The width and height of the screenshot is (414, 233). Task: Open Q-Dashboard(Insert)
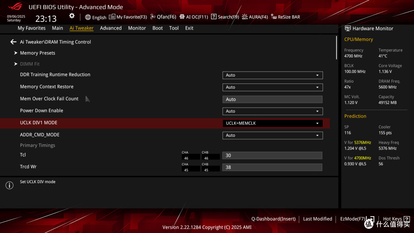coord(273,219)
